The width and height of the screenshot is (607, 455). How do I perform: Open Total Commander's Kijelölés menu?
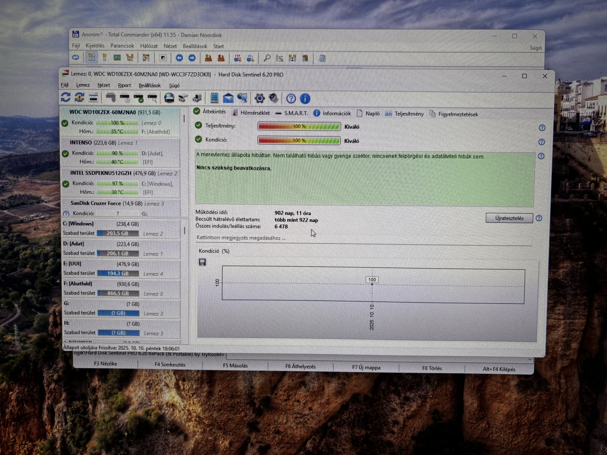pos(95,46)
